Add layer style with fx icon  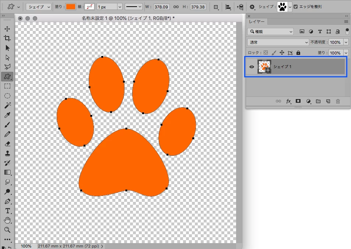click(x=289, y=101)
